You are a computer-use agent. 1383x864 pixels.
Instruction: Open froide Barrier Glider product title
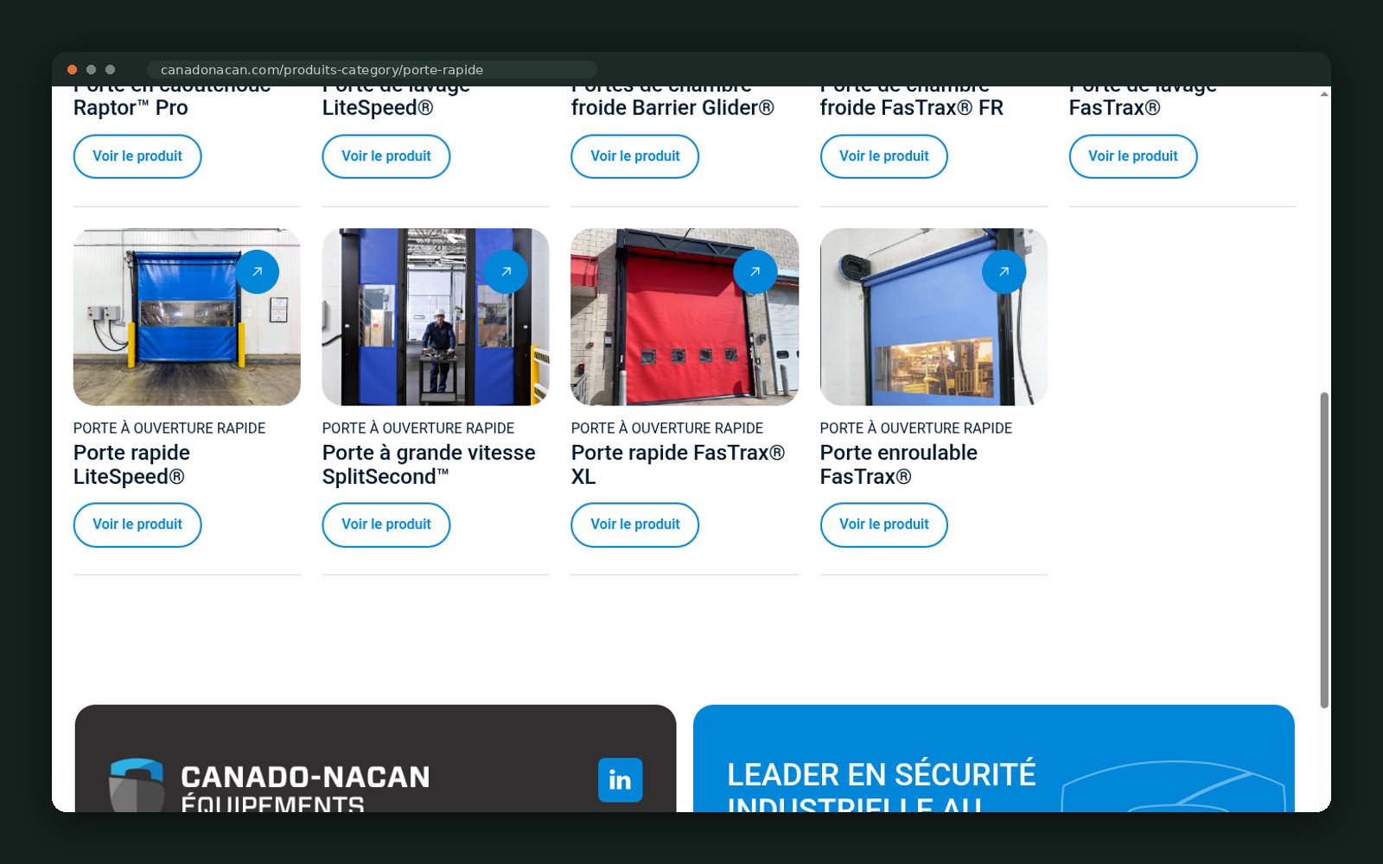(672, 102)
